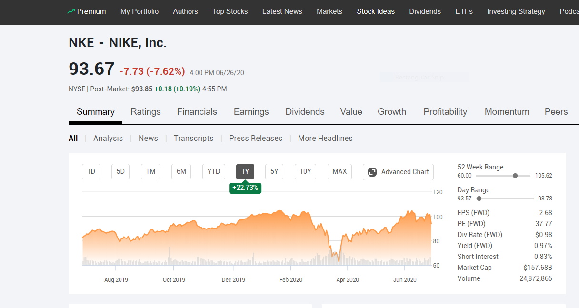The image size is (579, 308).
Task: Select the MAX chart range
Action: pos(339,171)
